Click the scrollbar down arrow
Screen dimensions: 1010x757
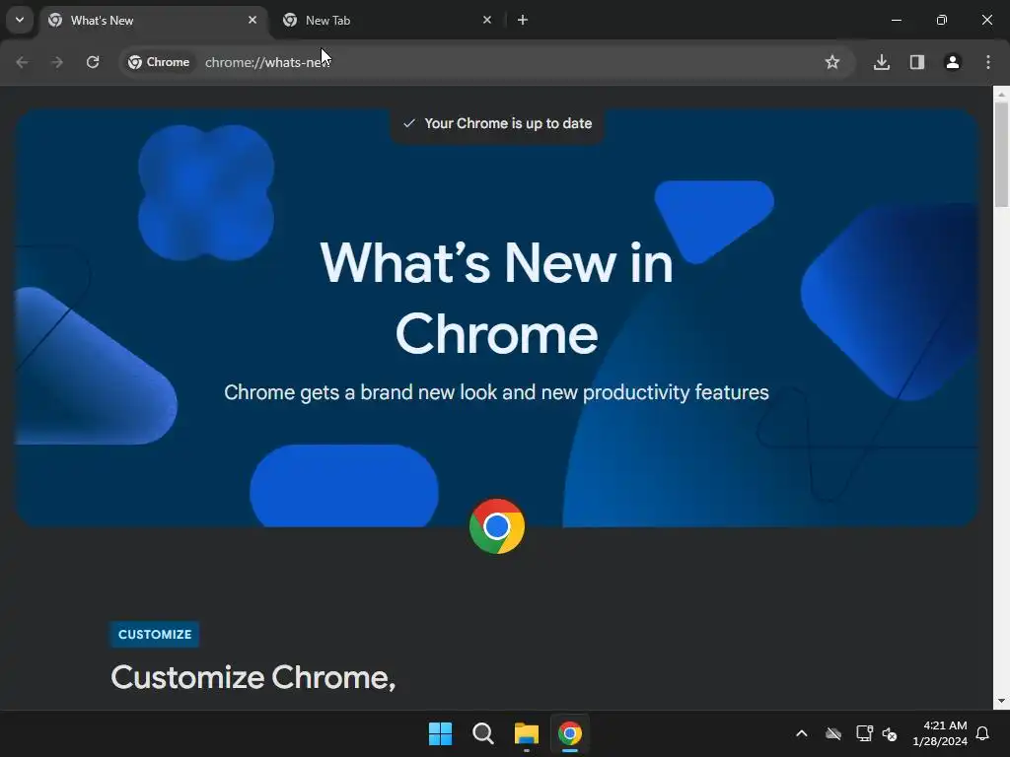(1001, 701)
